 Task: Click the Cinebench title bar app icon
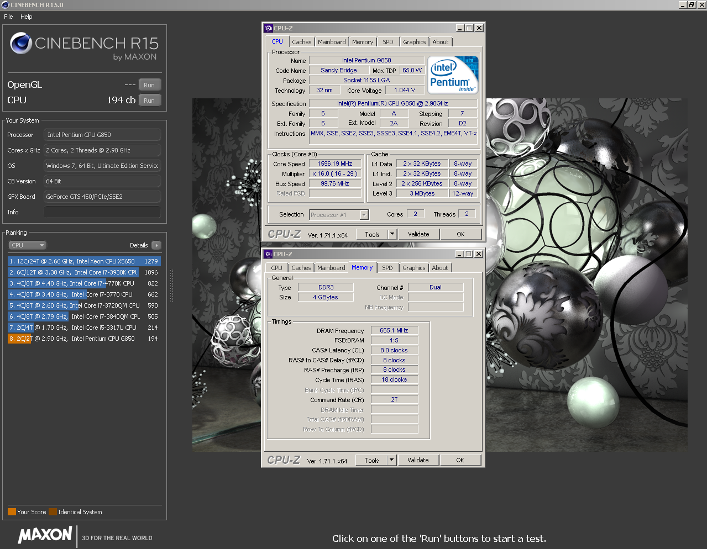tap(6, 5)
